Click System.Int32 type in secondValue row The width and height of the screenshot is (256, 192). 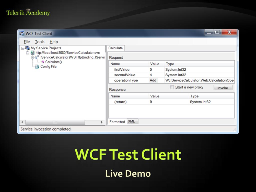click(176, 75)
